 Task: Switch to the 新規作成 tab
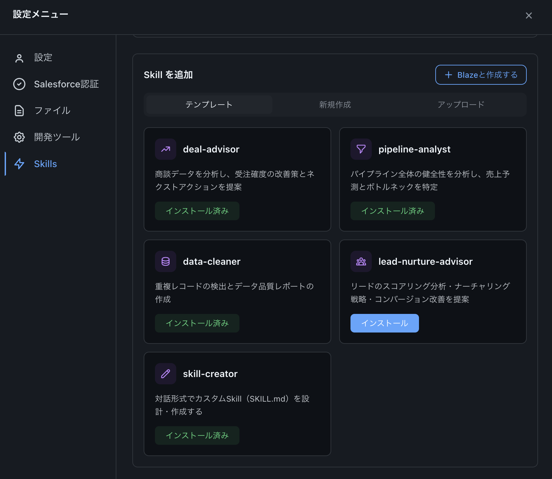tap(335, 105)
